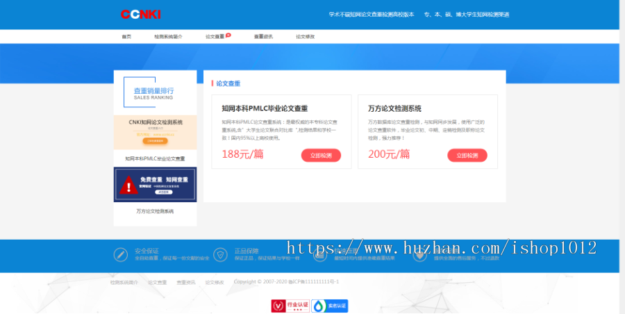Click footer link 检测系统简介
Image resolution: width=625 pixels, height=314 pixels.
pos(124,282)
